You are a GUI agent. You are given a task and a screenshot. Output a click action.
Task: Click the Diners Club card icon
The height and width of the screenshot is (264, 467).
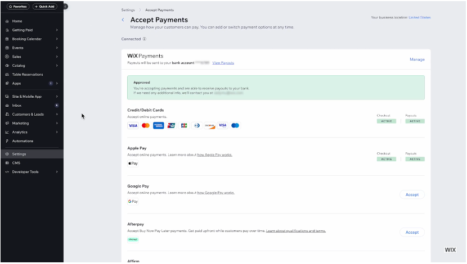pyautogui.click(x=197, y=126)
